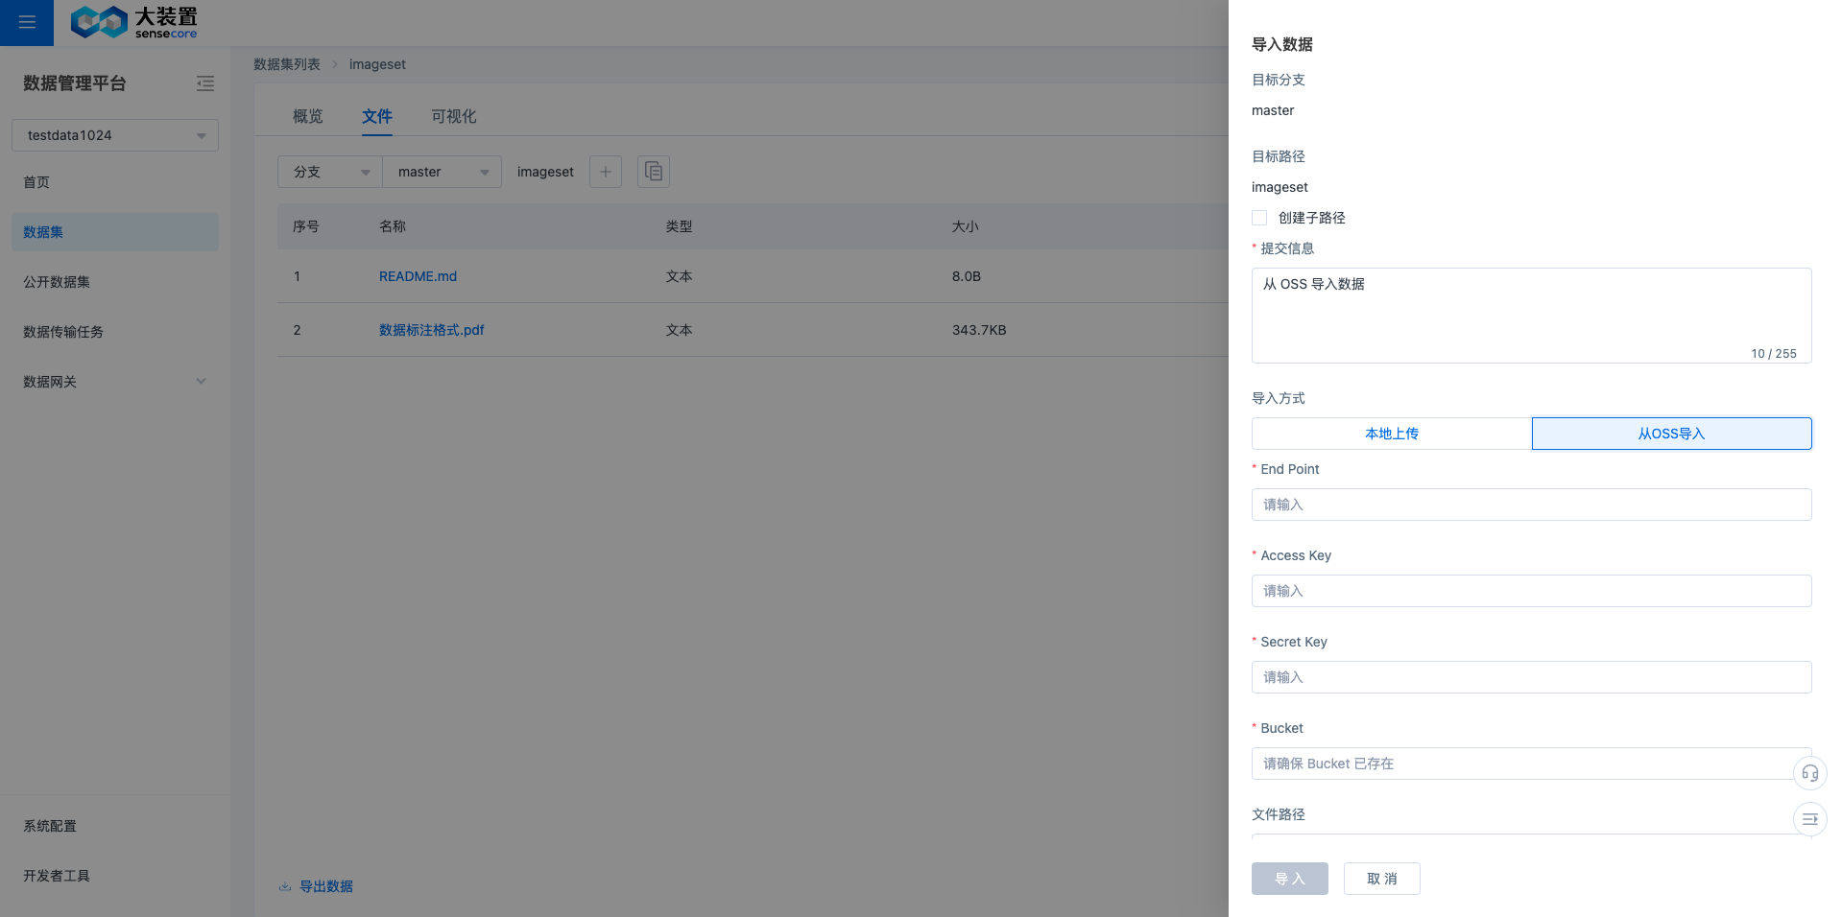Open the master branch dropdown
1842x917 pixels.
click(x=442, y=172)
